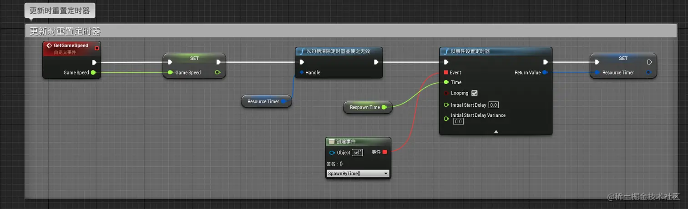Click the Object input pin on create event node
Screen dimensions: 688x209
pos(332,153)
